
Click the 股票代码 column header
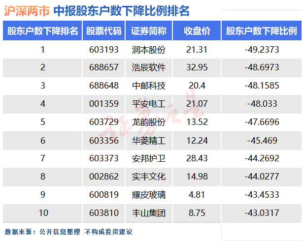click(x=104, y=31)
